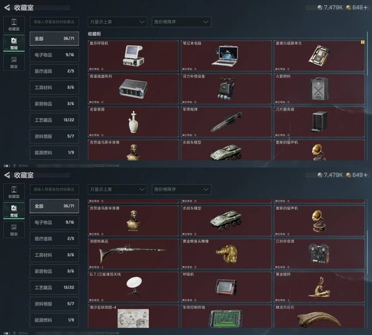Select the 火箭燃料 fuel canister
This screenshot has height=335, width=372.
[319, 89]
